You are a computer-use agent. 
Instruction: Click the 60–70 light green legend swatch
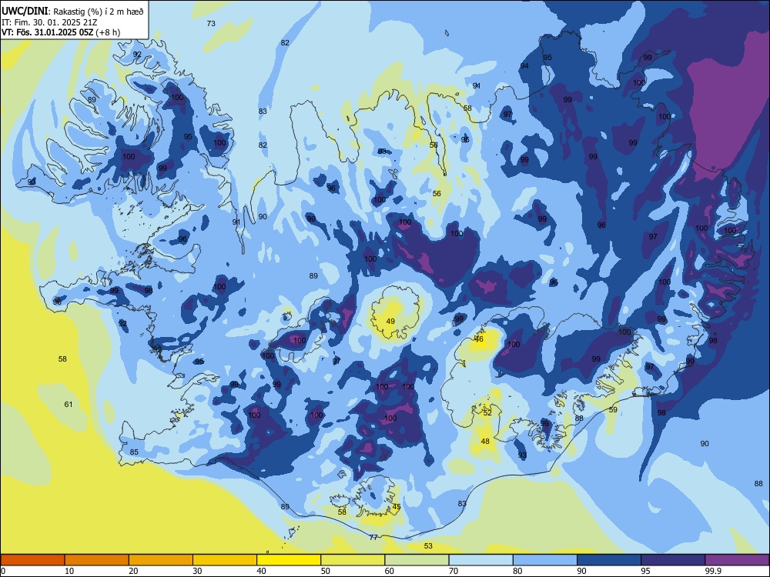pyautogui.click(x=417, y=560)
